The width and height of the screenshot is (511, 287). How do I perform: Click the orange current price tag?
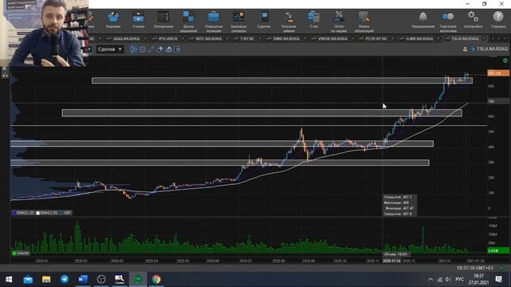click(x=498, y=73)
